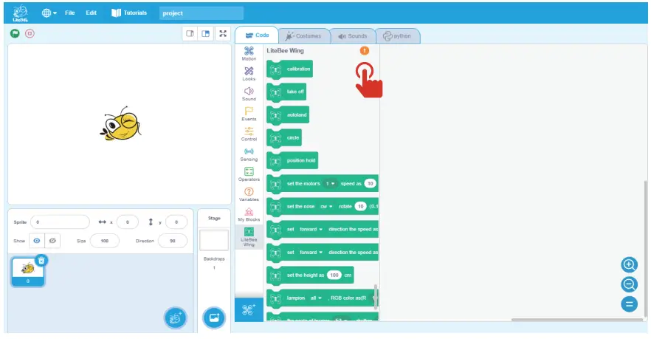Click the sprite x position field
The height and width of the screenshot is (339, 651).
[128, 222]
